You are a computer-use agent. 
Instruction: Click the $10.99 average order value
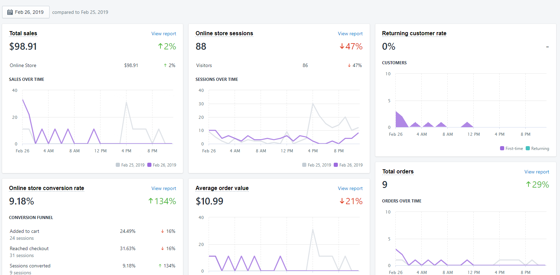pyautogui.click(x=209, y=201)
